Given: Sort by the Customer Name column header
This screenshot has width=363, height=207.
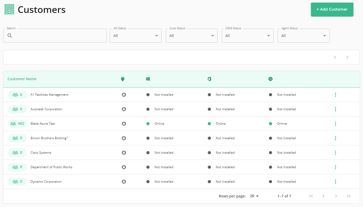Looking at the screenshot, I should (x=22, y=79).
